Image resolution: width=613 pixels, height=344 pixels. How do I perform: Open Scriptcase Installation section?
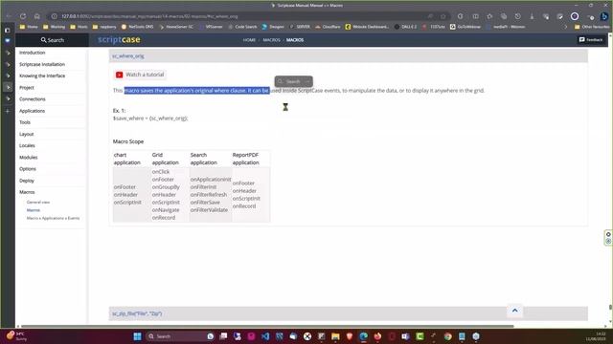[x=42, y=64]
